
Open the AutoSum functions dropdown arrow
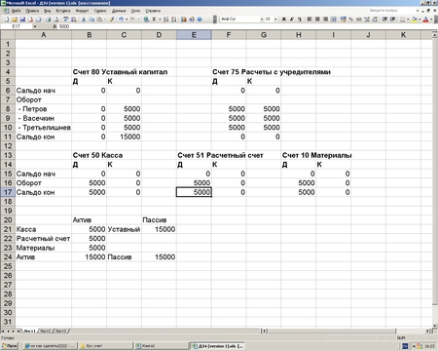click(x=160, y=19)
